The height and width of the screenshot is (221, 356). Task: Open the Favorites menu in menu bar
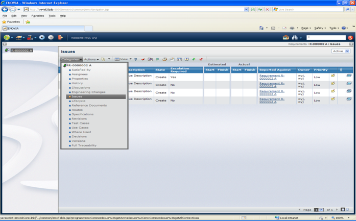pyautogui.click(x=37, y=16)
